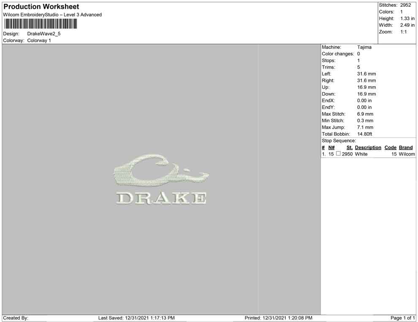418x322 pixels.
Task: Select the Wilcom brand entry
Action: point(406,154)
